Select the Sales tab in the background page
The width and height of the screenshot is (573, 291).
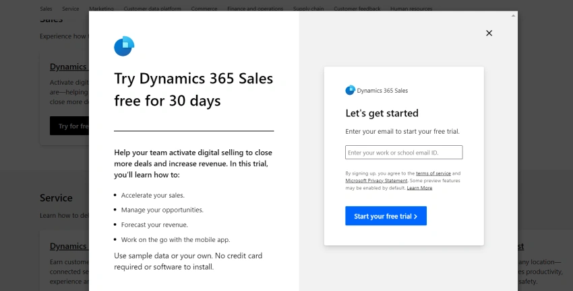[x=46, y=9]
